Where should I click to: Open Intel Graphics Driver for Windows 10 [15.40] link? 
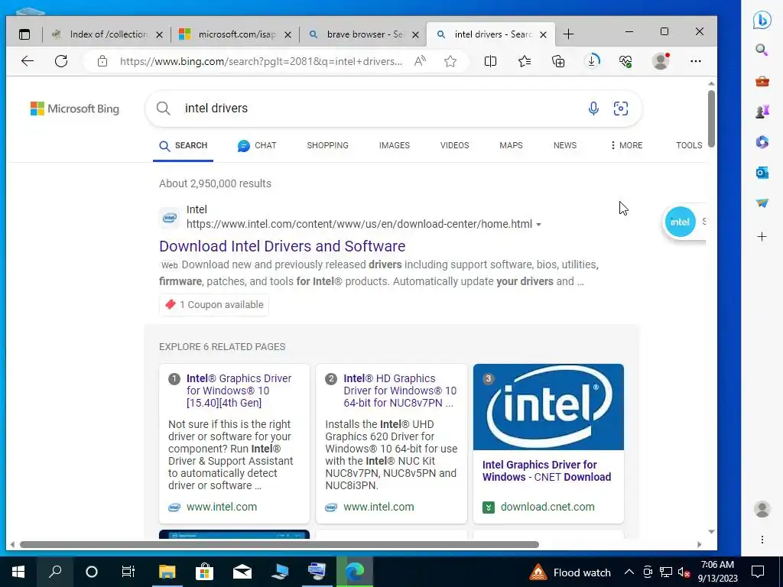click(239, 391)
